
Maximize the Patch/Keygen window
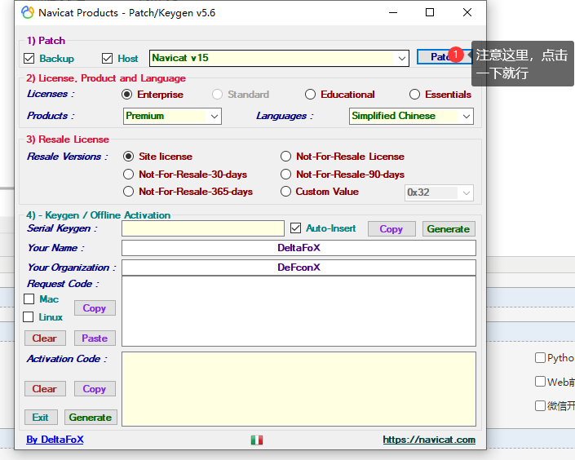tap(430, 12)
